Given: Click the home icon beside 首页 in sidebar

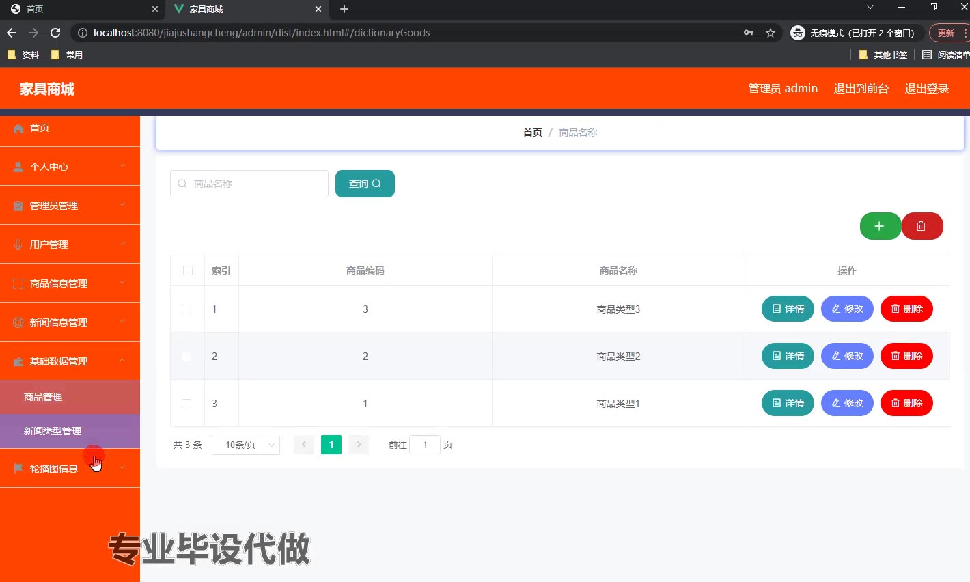Looking at the screenshot, I should [18, 128].
